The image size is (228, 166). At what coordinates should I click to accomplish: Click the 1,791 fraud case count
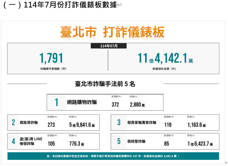[x=51, y=58]
